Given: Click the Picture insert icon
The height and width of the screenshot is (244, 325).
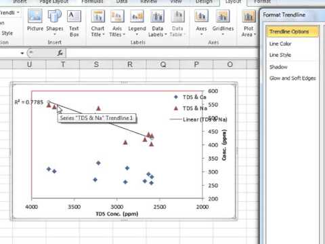Looking at the screenshot, I should [x=35, y=20].
